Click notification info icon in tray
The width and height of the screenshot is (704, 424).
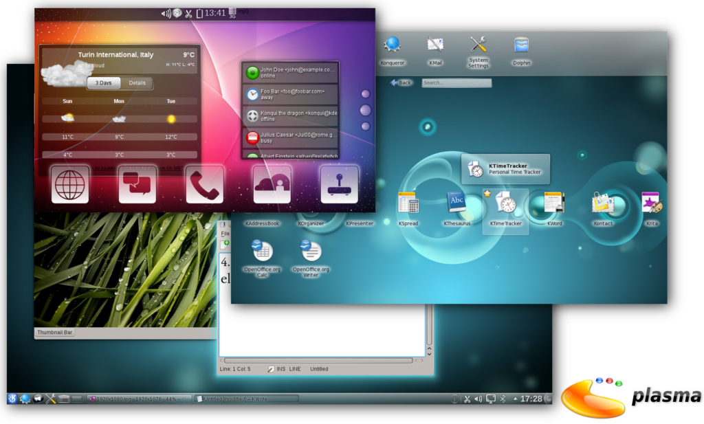(454, 399)
